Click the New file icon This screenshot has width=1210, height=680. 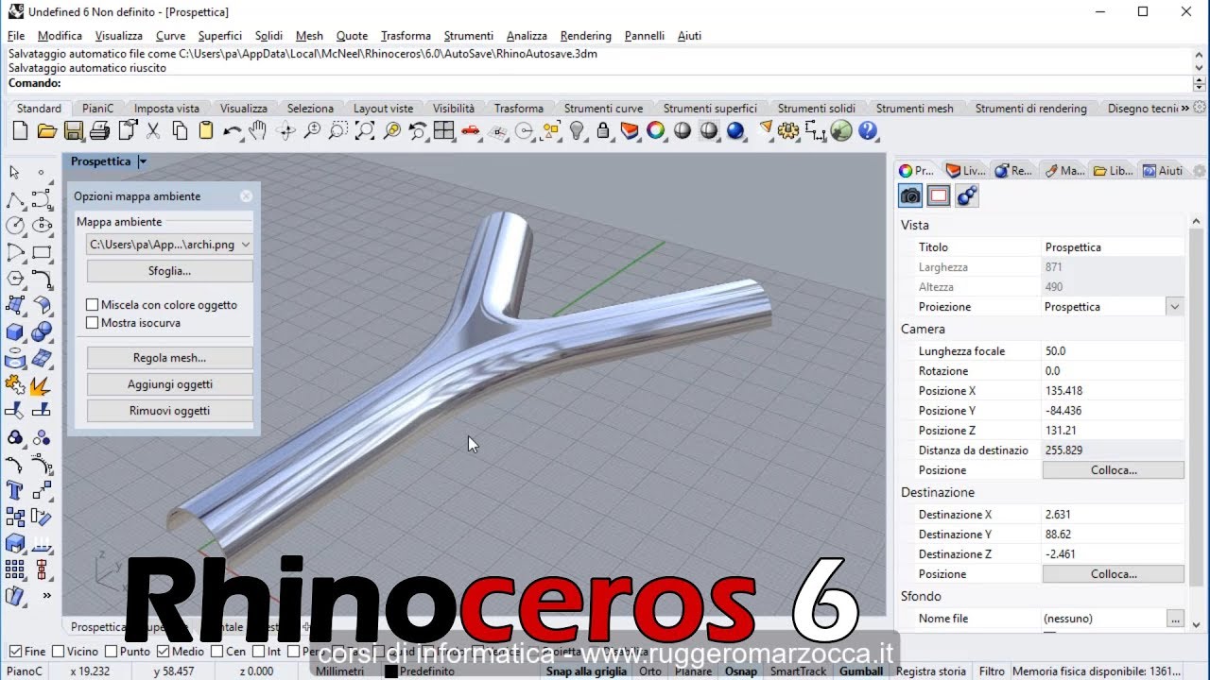(21, 131)
